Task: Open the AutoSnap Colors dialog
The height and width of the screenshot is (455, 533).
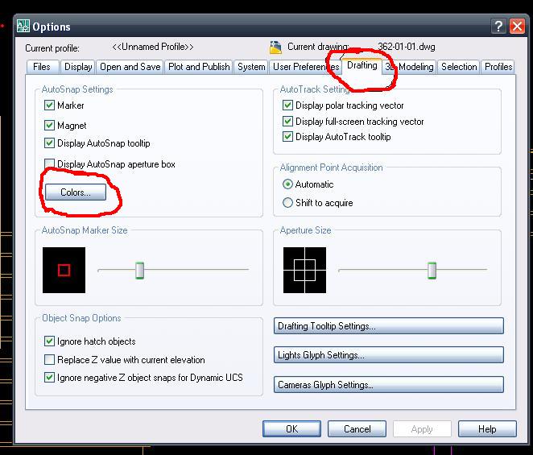Action: coord(76,192)
